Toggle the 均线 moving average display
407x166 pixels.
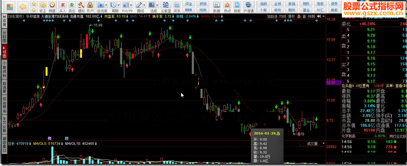(x=283, y=16)
